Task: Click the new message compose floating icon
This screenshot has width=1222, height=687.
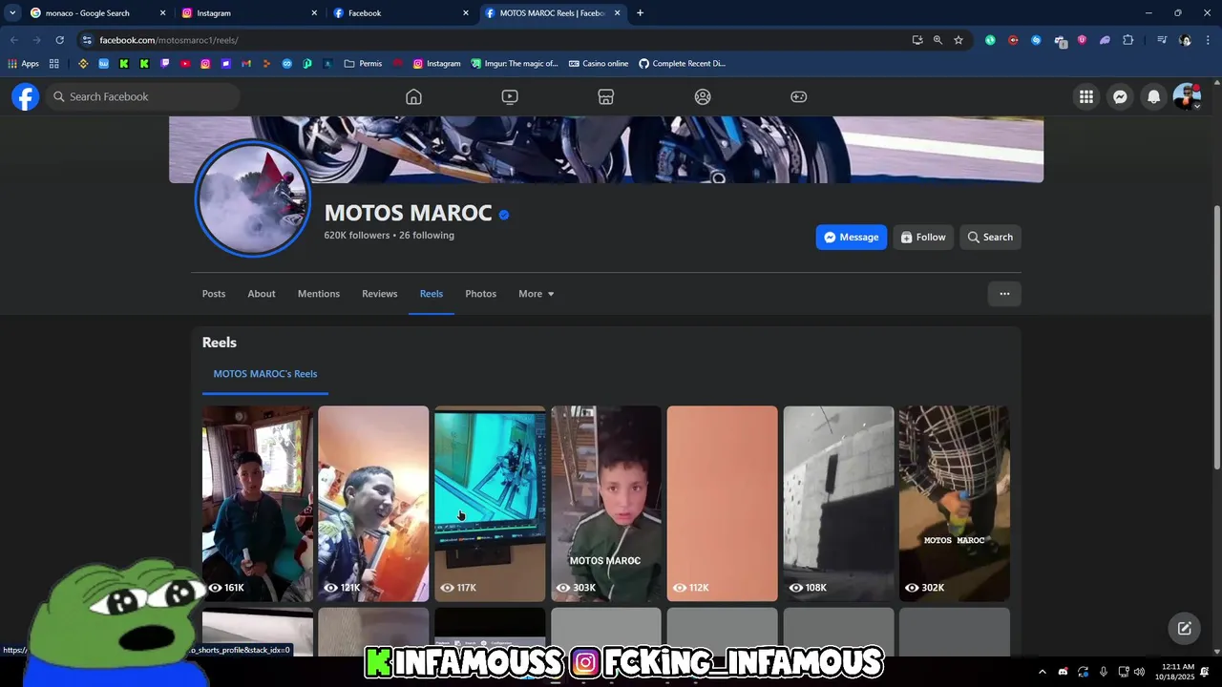Action: [1184, 628]
